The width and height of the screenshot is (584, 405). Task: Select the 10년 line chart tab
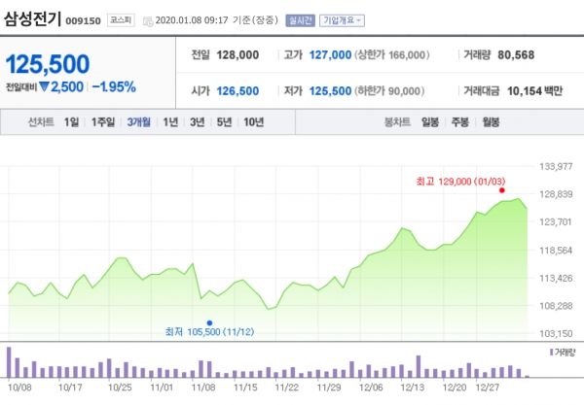[x=254, y=121]
